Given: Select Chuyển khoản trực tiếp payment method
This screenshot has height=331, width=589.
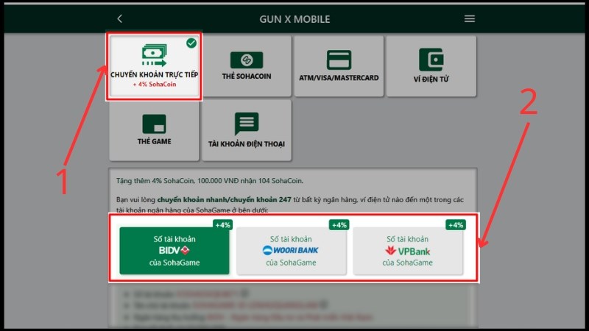Looking at the screenshot, I should [x=154, y=66].
